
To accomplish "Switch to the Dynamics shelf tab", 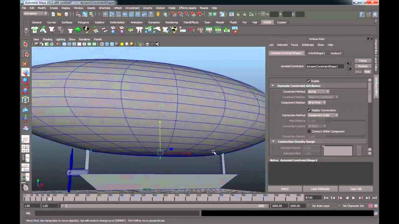I will (x=154, y=22).
